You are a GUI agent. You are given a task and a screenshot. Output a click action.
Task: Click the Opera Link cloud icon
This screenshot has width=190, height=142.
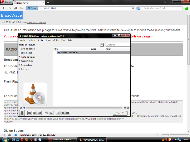pyautogui.click(x=9, y=135)
